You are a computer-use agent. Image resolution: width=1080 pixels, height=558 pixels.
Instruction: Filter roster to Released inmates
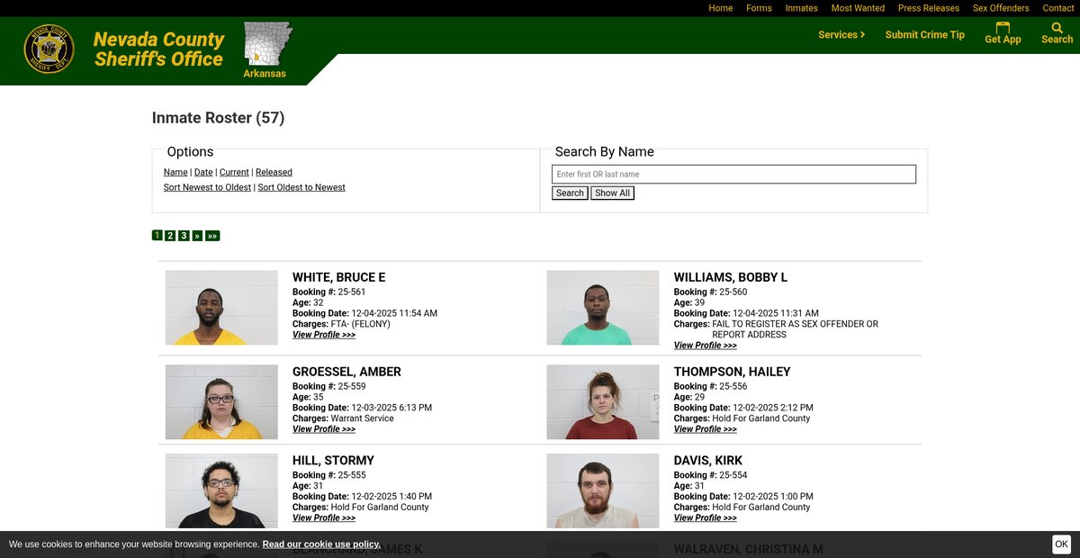click(x=274, y=172)
